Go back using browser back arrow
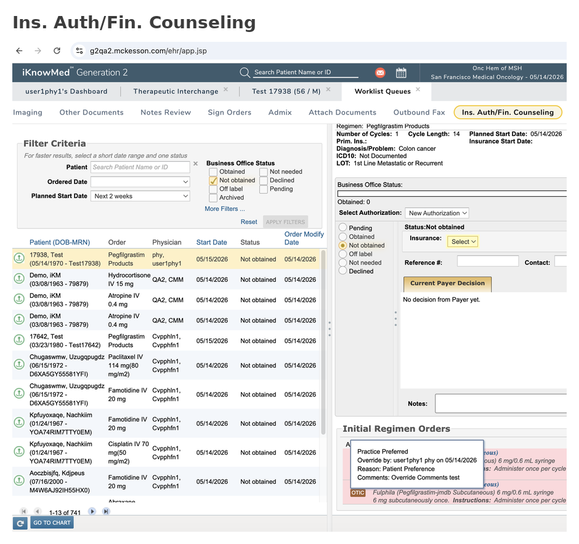This screenshot has width=579, height=544. pos(19,50)
